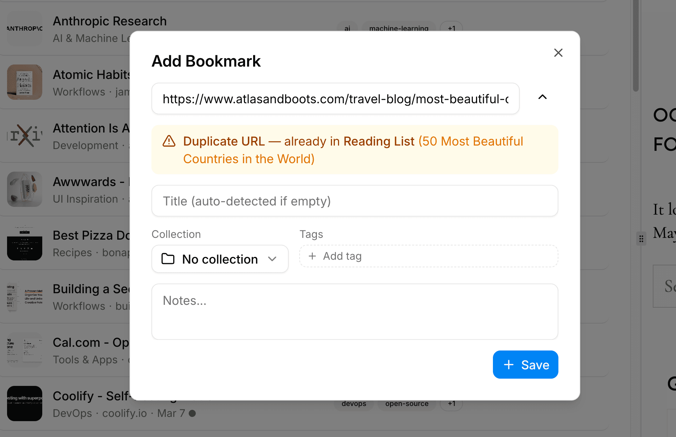The image size is (676, 437).
Task: Click the dropdown chevron in Collection selector
Action: (x=272, y=259)
